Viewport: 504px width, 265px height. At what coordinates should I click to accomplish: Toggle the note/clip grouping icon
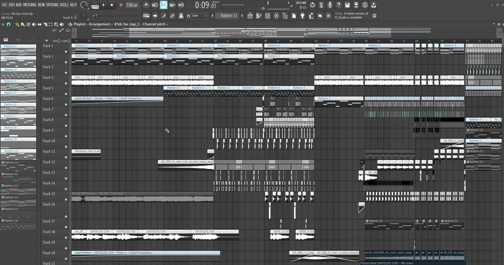pyautogui.click(x=164, y=16)
